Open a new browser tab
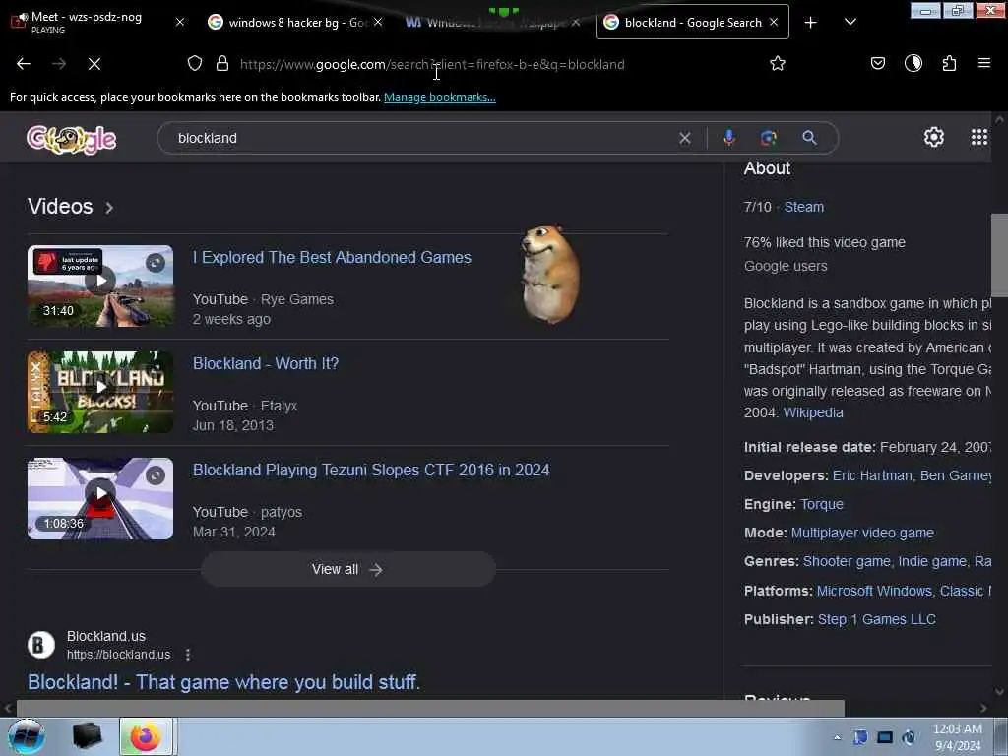 point(811,23)
